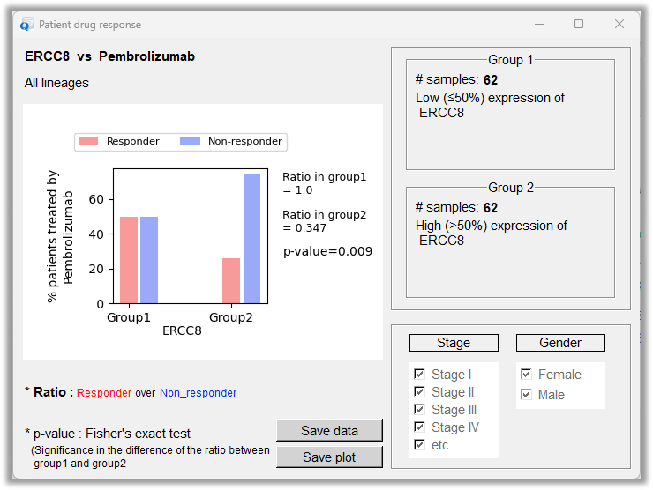Uncheck the Stage II checkbox
Viewport: 653px width, 490px height.
pos(419,391)
